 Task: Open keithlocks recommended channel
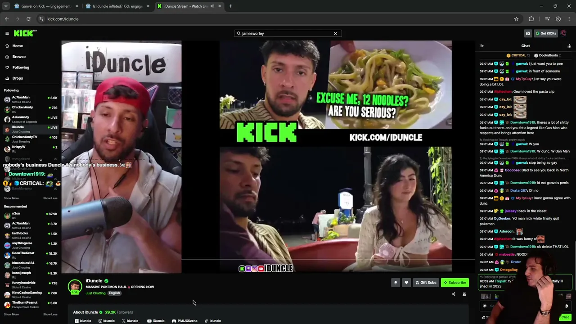[31, 235]
